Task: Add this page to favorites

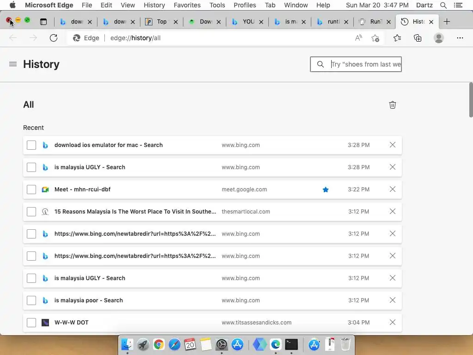Action: [375, 38]
